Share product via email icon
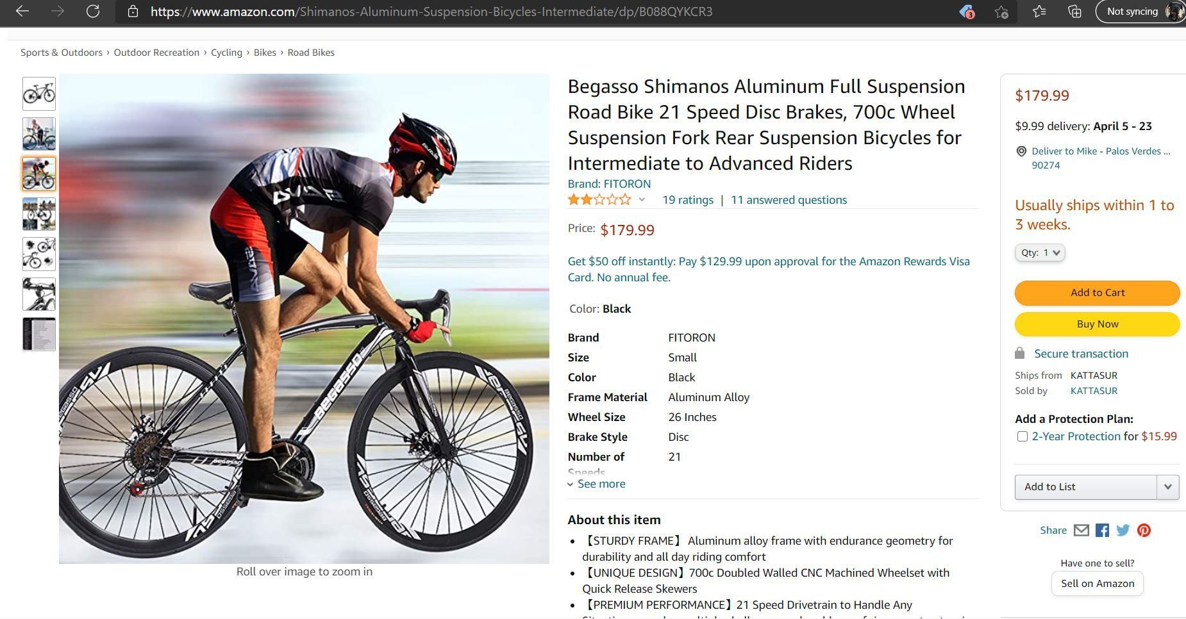 pyautogui.click(x=1082, y=531)
